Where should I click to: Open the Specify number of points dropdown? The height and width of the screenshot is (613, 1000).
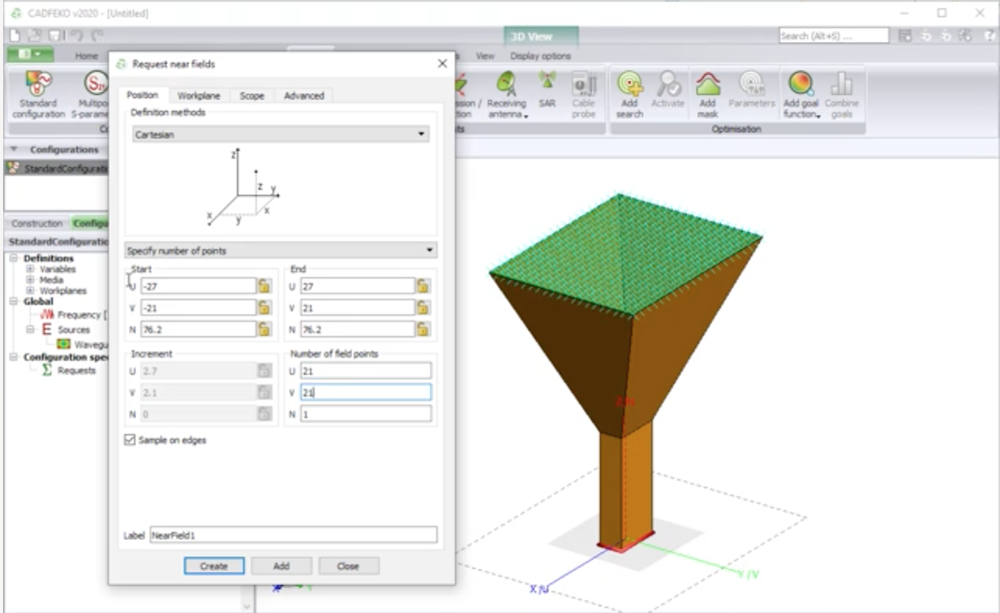[x=280, y=250]
